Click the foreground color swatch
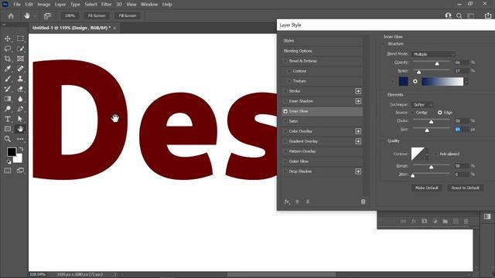495x278 pixels. [12, 152]
